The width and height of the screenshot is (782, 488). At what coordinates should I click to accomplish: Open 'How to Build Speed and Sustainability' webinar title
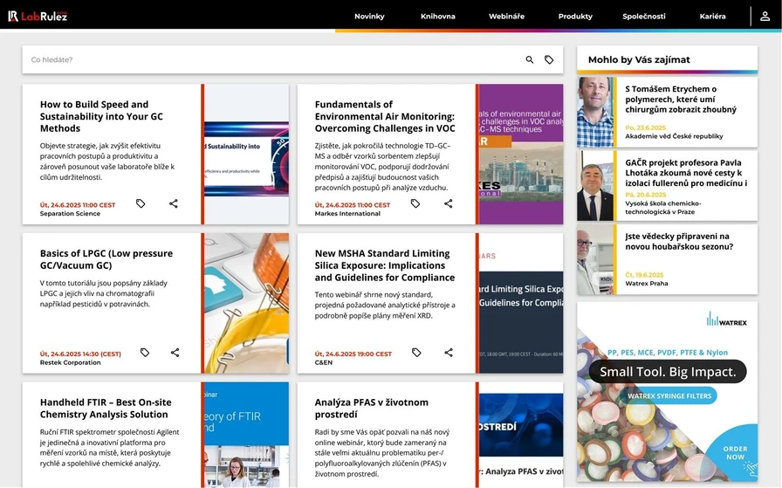[101, 116]
